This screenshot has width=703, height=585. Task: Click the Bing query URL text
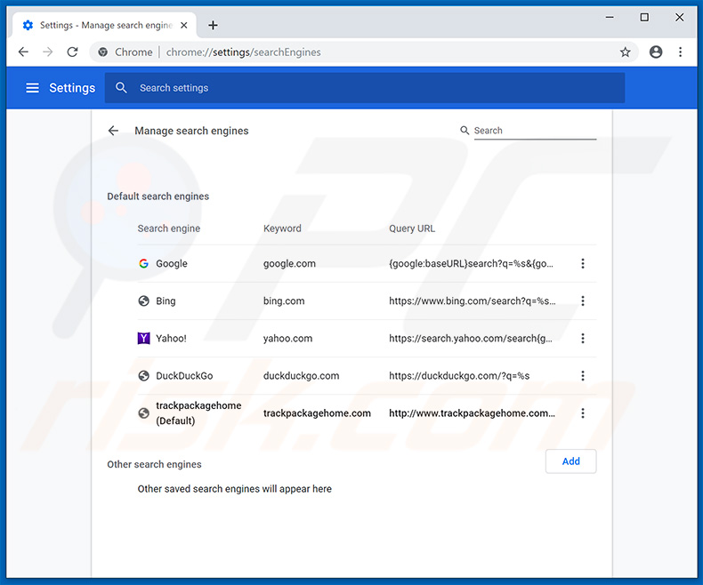(x=473, y=301)
